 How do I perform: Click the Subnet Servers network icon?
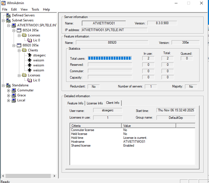pos(8,20)
